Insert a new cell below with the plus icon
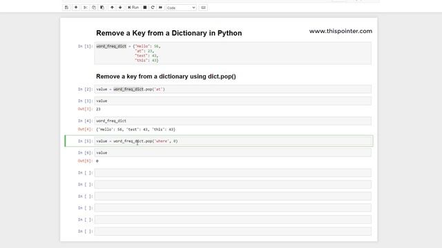Image resolution: width=442 pixels, height=248 pixels. point(76,8)
